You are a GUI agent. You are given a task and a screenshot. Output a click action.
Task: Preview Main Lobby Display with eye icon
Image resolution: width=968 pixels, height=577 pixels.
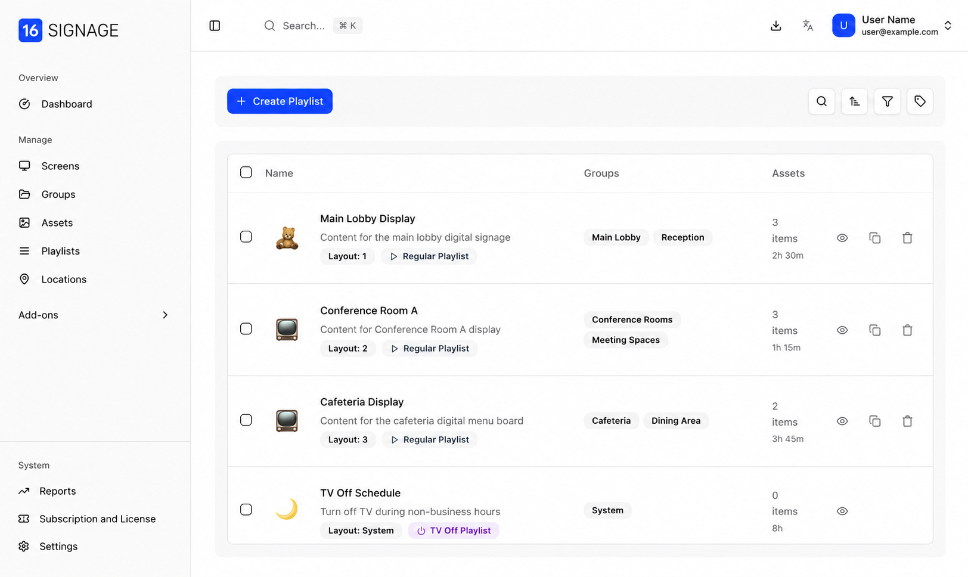842,238
